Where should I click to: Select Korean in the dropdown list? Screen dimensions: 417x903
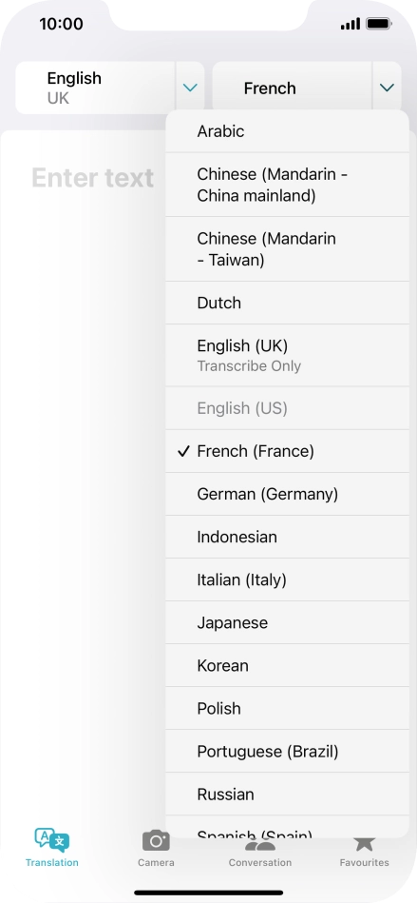287,665
